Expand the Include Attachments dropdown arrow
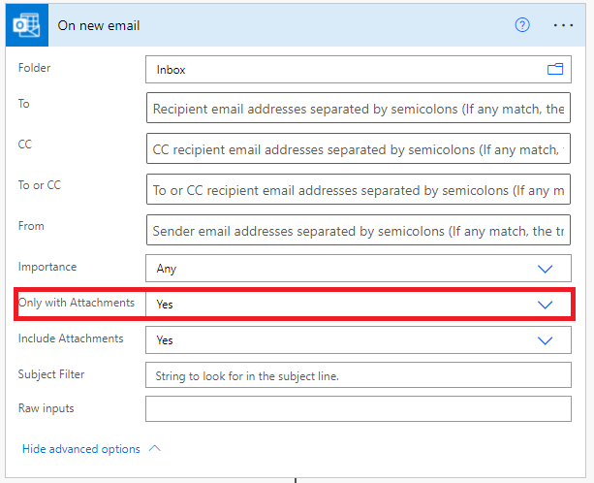The height and width of the screenshot is (483, 594). [x=546, y=340]
